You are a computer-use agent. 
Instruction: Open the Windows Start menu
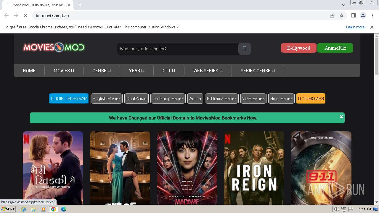[x=8, y=209]
